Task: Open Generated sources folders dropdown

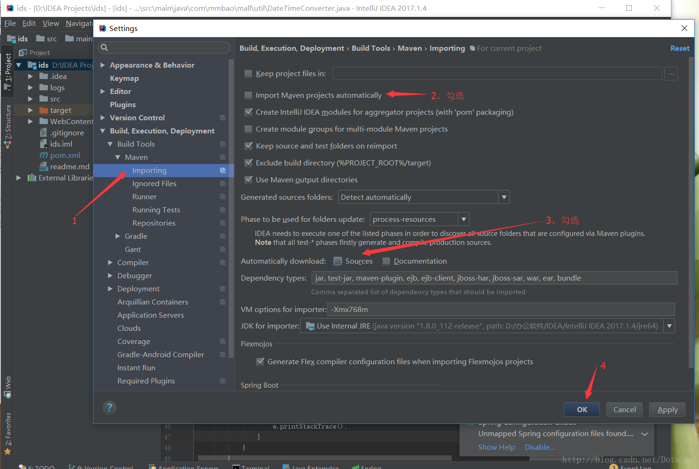Action: (x=504, y=197)
